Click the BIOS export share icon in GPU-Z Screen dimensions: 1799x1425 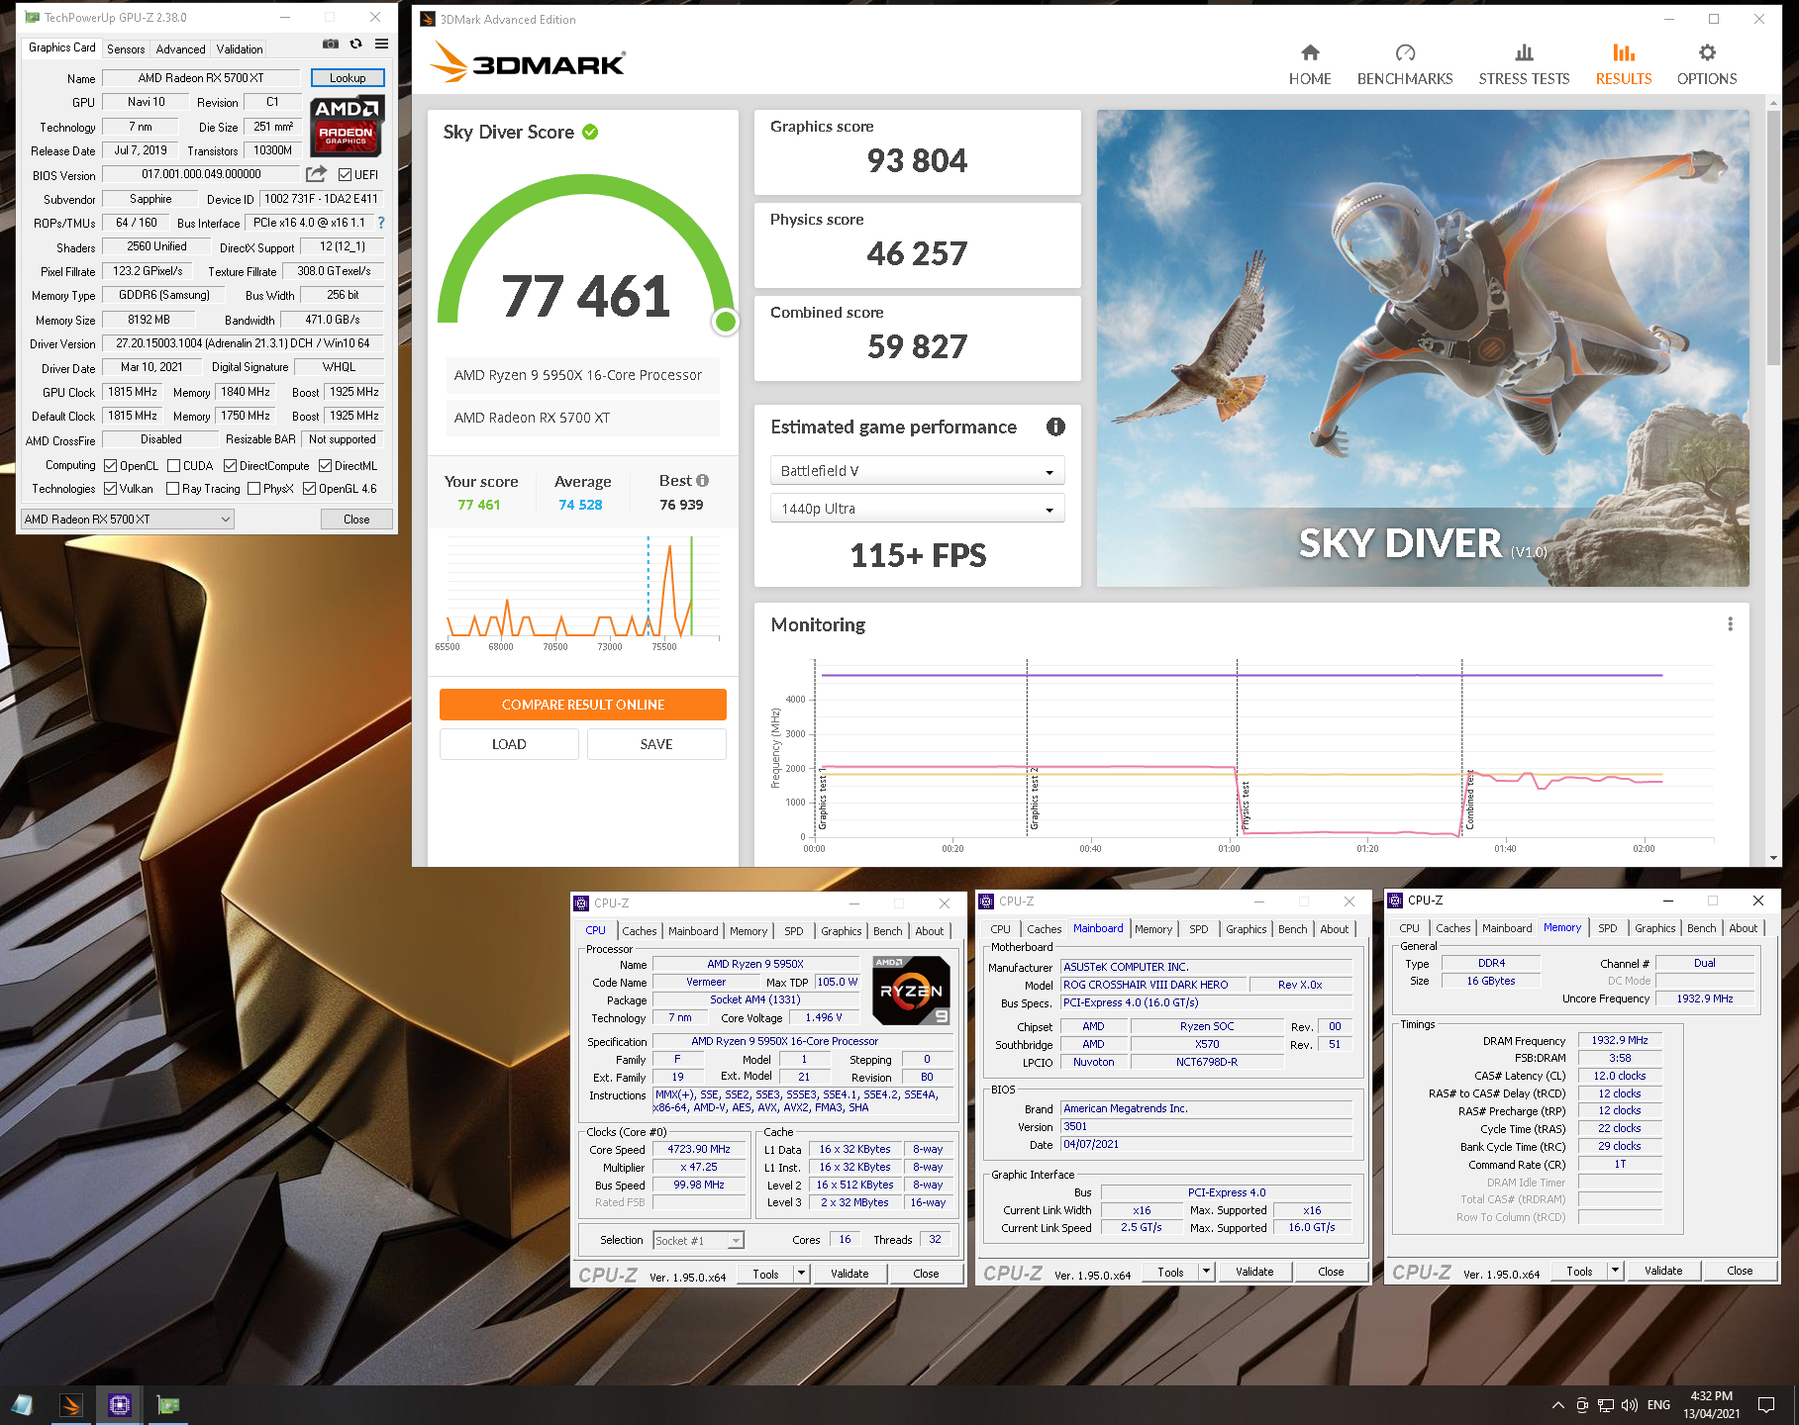tap(316, 174)
